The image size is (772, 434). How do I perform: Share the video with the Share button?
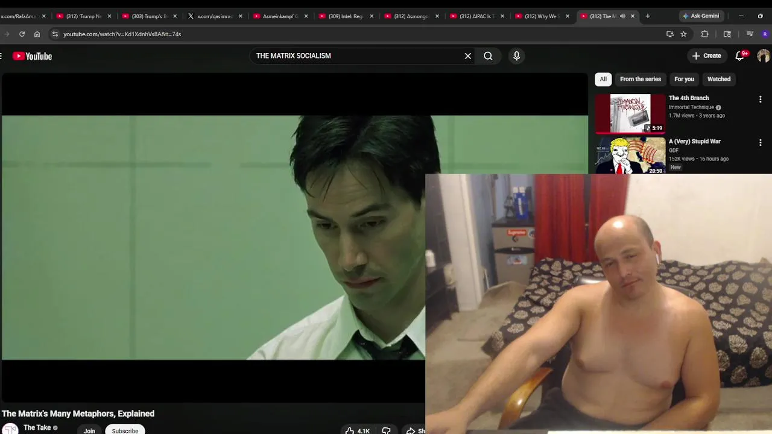[414, 430]
